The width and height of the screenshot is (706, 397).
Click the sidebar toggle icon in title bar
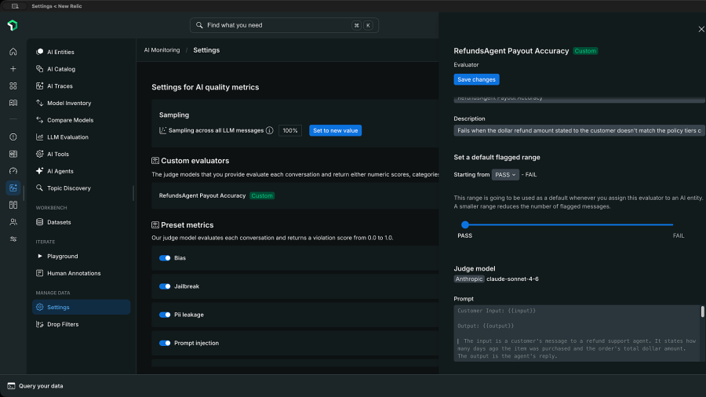click(x=15, y=6)
